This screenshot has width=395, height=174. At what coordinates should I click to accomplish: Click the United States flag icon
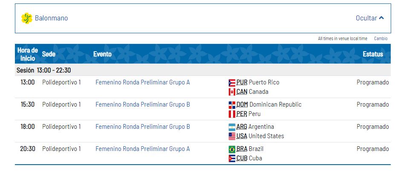(x=232, y=136)
